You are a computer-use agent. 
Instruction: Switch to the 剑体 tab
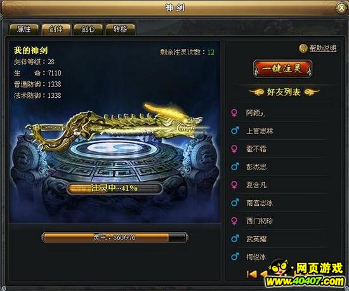(56, 29)
